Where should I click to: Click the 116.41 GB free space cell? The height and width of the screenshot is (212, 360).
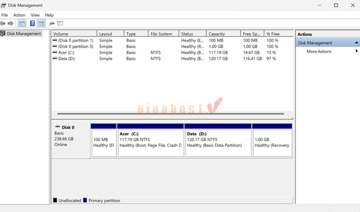click(252, 59)
